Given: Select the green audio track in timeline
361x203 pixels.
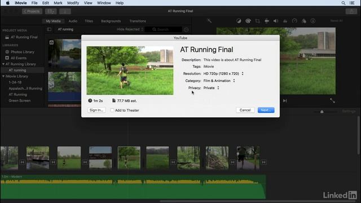Looking at the screenshot, I should 133,187.
